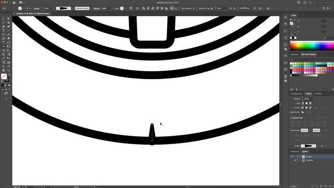
Task: Click the Recolor Artwork wheel icon
Action: [x=130, y=8]
